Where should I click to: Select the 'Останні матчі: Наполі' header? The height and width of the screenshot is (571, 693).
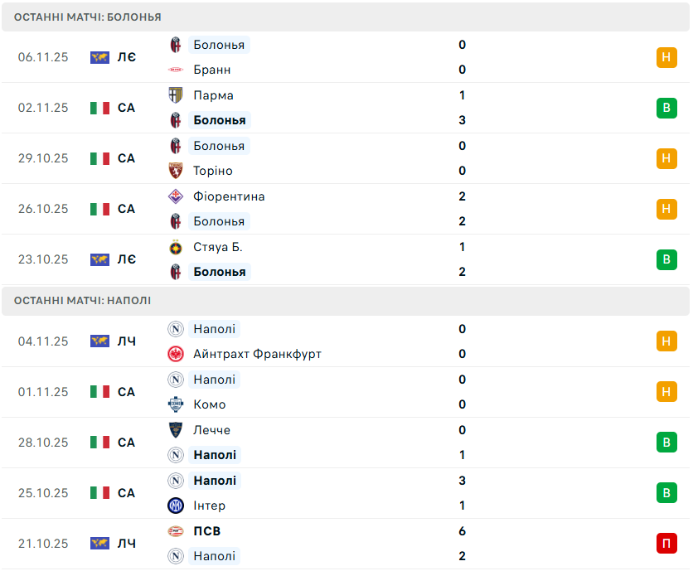[x=83, y=301]
